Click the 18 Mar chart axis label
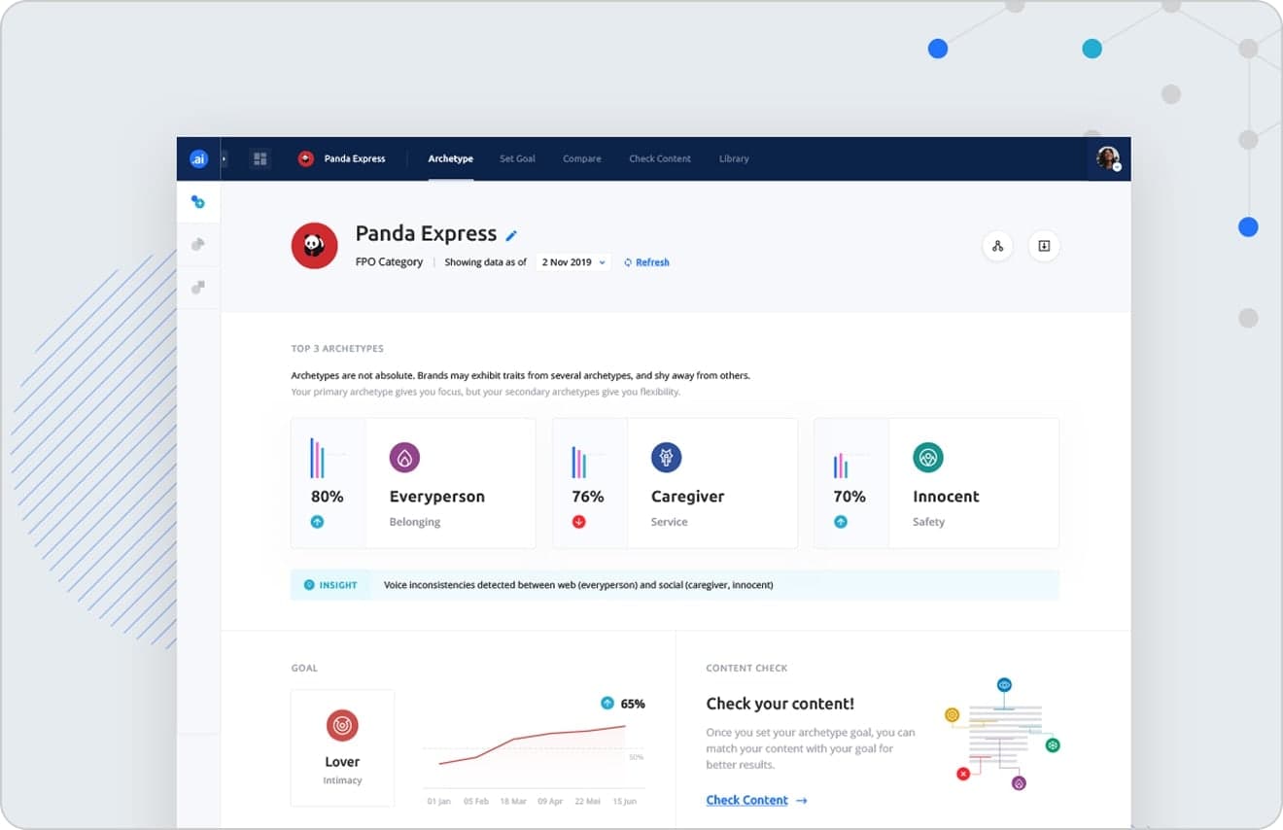The height and width of the screenshot is (830, 1283). coord(512,801)
